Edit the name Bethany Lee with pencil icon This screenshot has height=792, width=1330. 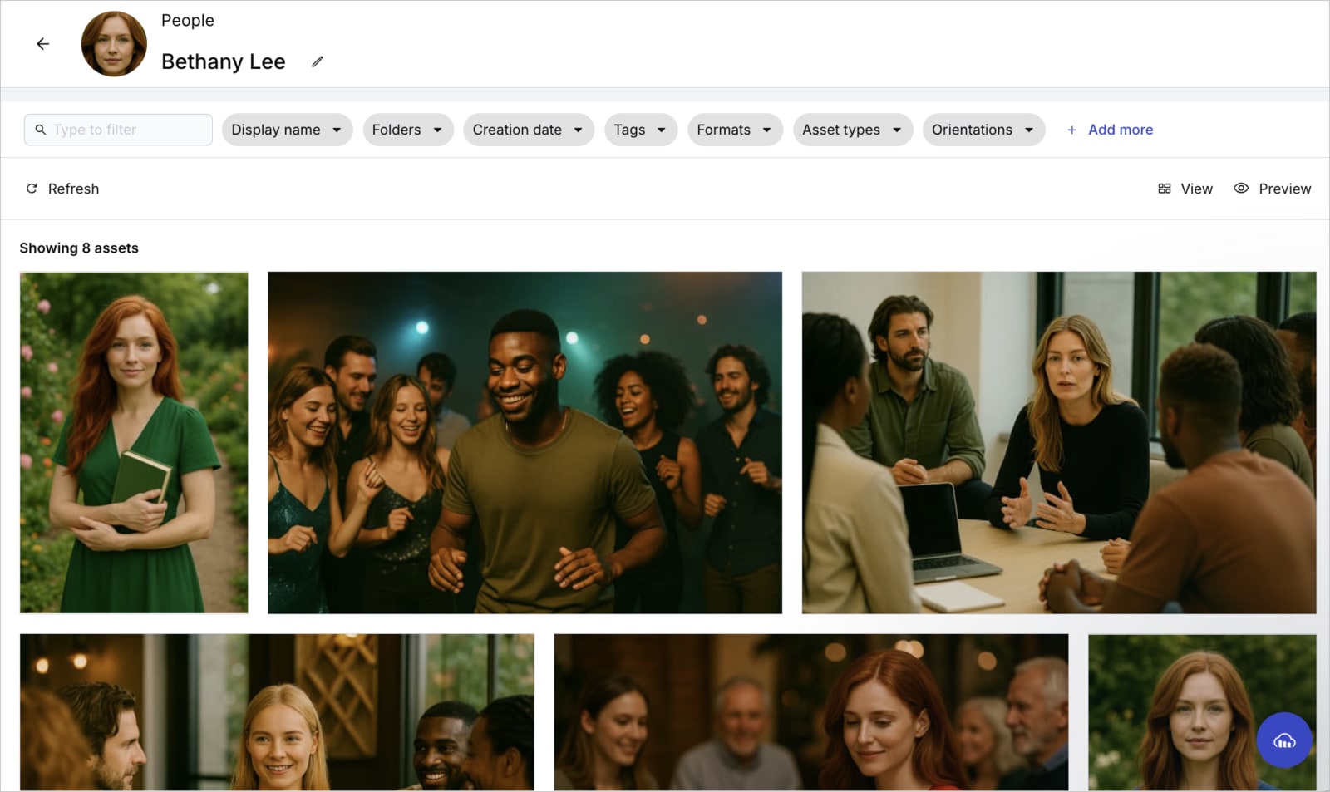click(318, 61)
